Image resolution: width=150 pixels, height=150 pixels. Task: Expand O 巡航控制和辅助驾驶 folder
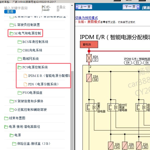tap(30, 110)
